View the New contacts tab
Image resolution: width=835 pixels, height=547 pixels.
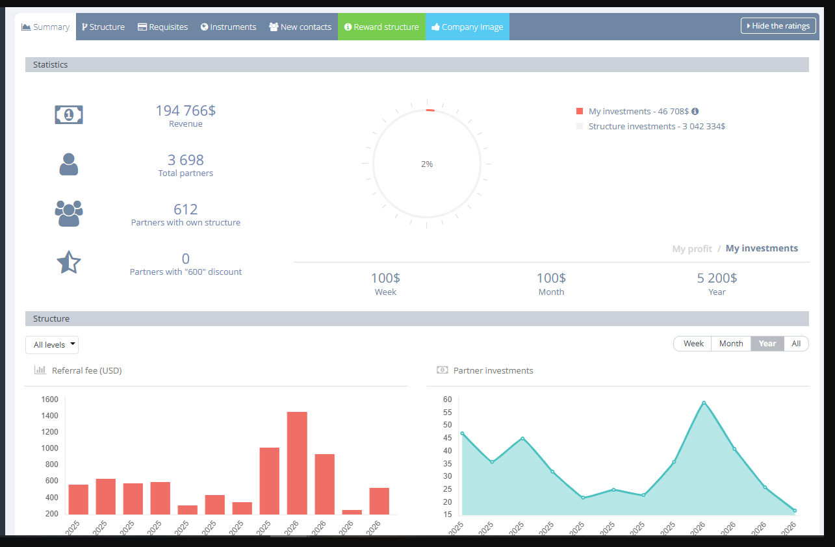tap(300, 27)
